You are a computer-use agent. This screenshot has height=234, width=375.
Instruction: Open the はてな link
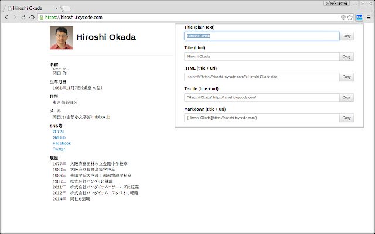pyautogui.click(x=59, y=132)
